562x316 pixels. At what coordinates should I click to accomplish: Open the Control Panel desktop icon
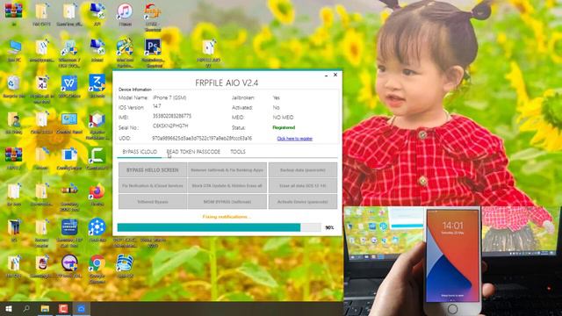[x=69, y=123]
